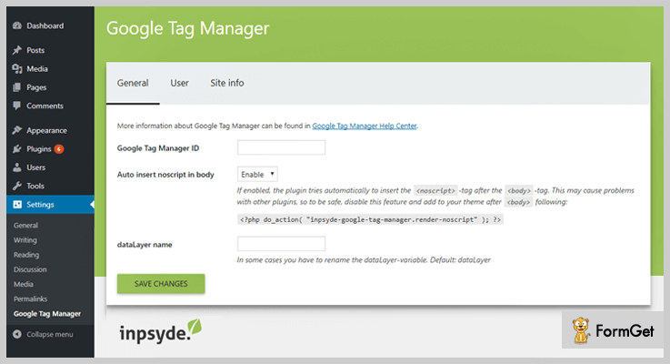Image resolution: width=670 pixels, height=364 pixels.
Task: Focus the dataLayer name field
Action: pos(281,244)
